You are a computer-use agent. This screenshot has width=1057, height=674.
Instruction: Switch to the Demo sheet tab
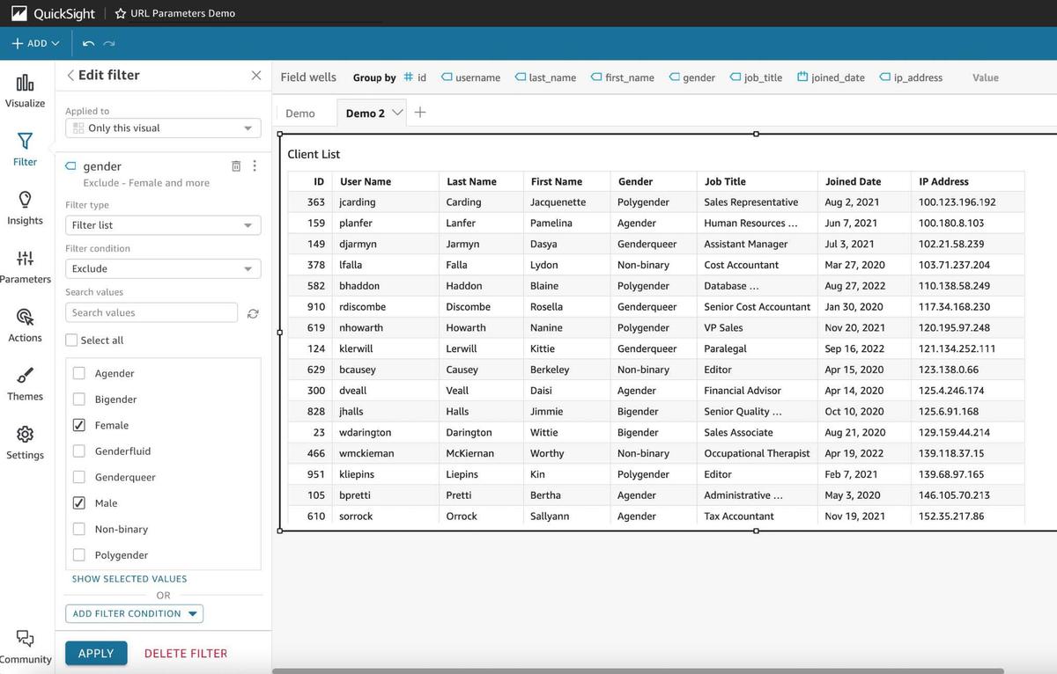[300, 114]
